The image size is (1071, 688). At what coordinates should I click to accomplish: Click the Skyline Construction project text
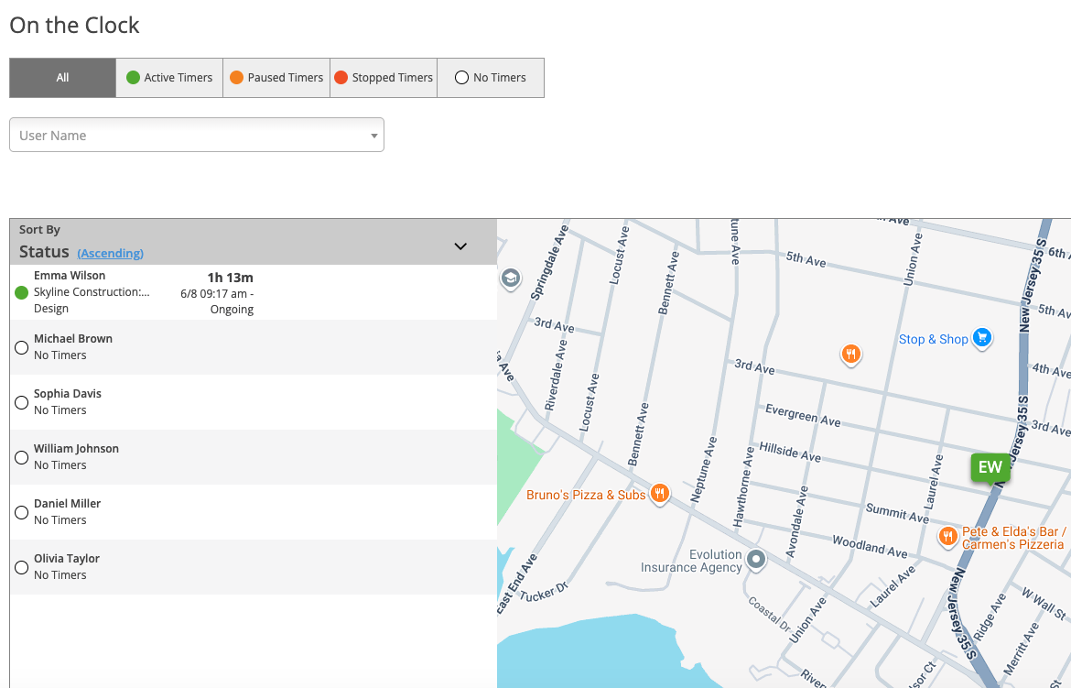coord(92,292)
